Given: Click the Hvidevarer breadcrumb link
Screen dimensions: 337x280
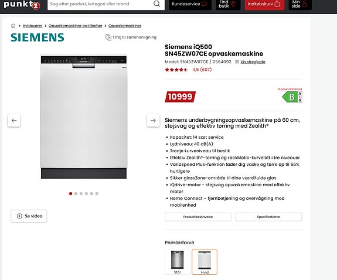Looking at the screenshot, I should pos(32,26).
